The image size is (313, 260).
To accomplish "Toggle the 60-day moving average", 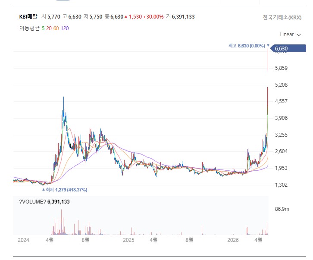I will (56, 28).
